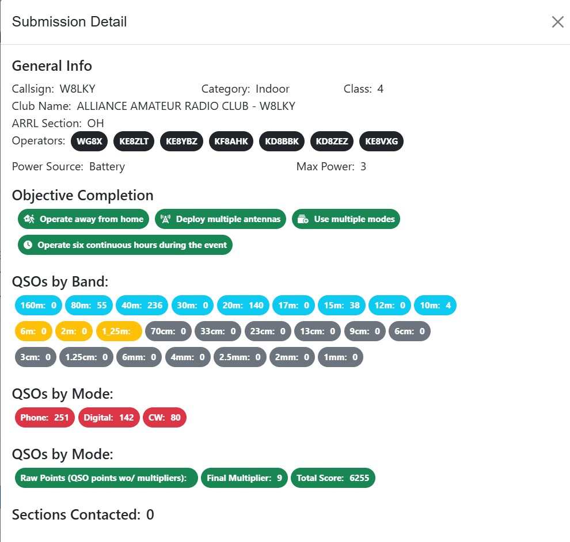The image size is (570, 542).
Task: Click the 40m: 236 band badge
Action: pyautogui.click(x=142, y=306)
